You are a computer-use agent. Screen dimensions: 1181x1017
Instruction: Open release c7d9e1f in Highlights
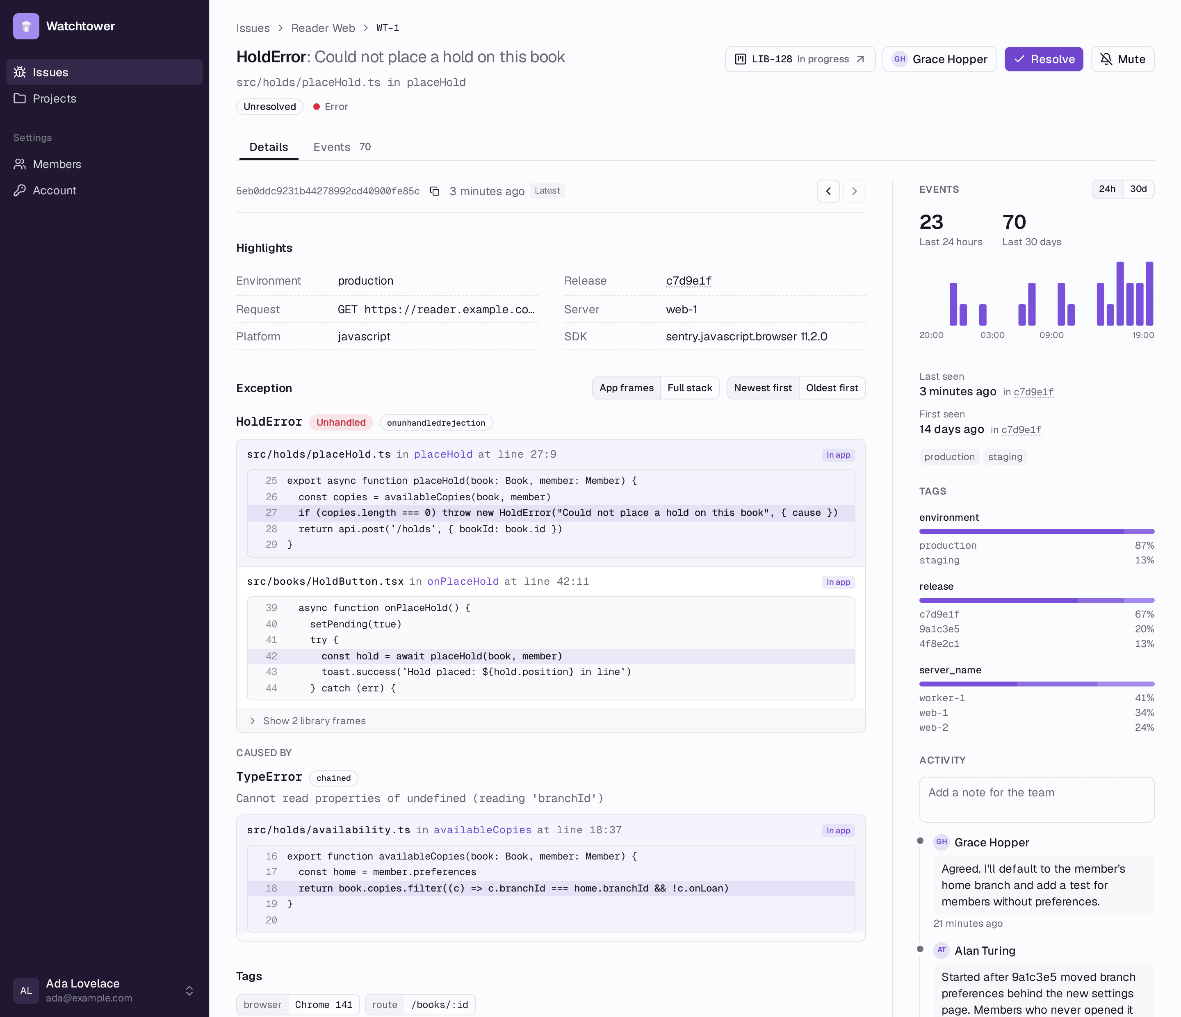[688, 281]
